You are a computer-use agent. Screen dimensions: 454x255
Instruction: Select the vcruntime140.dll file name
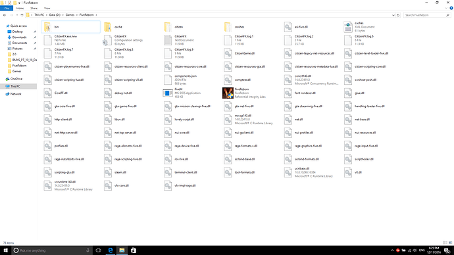coord(65,182)
